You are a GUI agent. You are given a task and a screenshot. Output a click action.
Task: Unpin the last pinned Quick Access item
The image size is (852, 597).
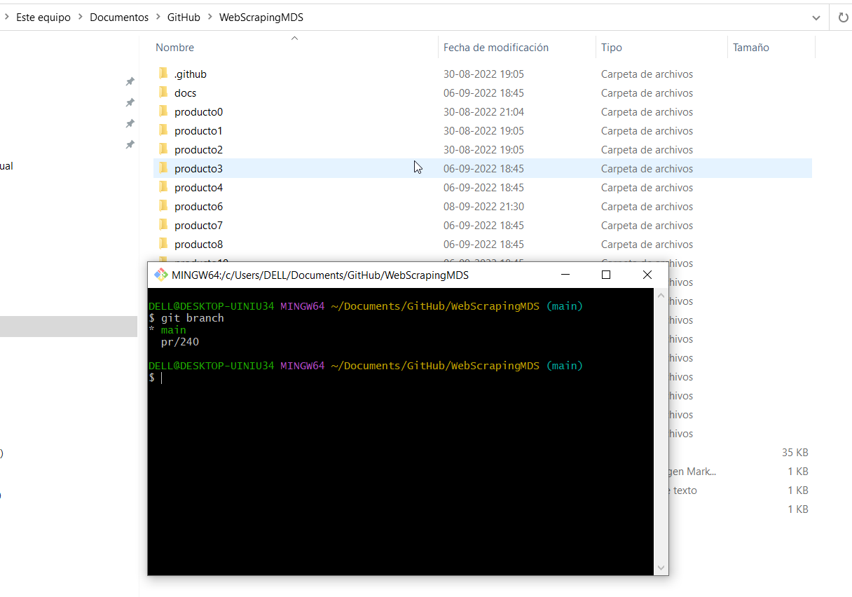click(x=130, y=145)
